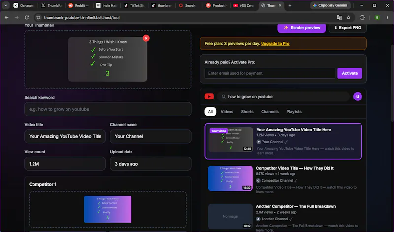Reload the page

pyautogui.click(x=27, y=17)
